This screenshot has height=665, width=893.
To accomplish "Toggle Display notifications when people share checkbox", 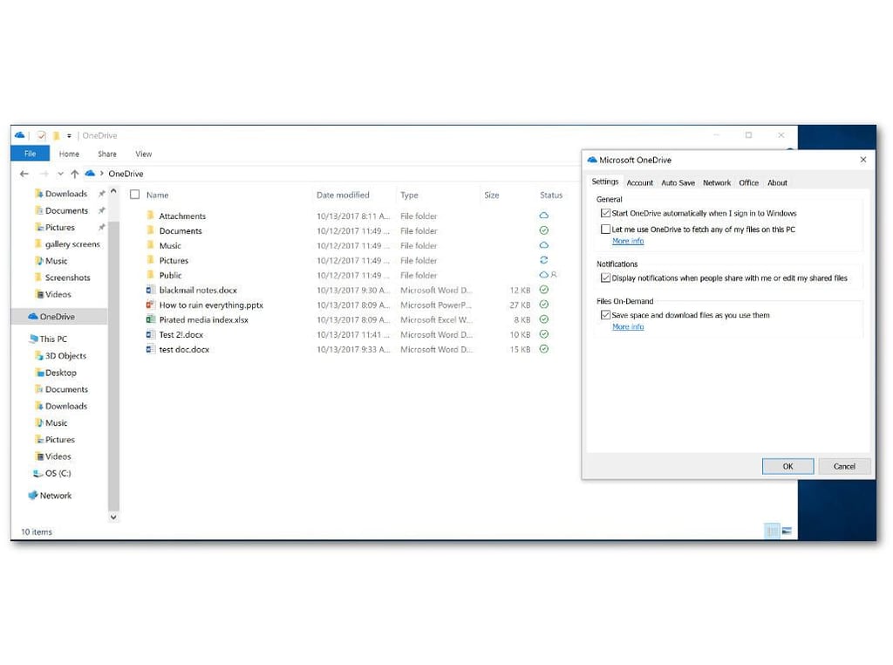I will 605,278.
